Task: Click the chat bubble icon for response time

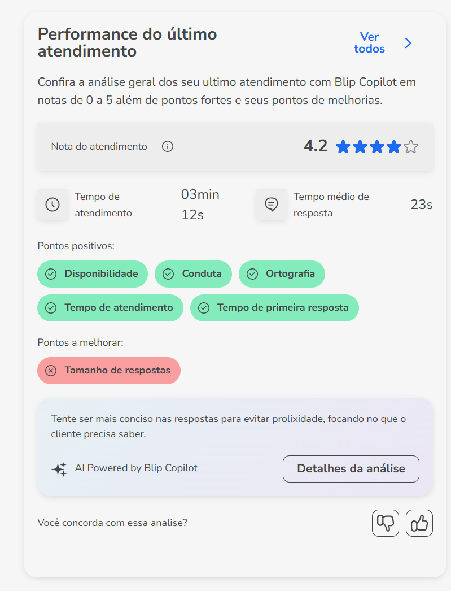Action: point(272,205)
